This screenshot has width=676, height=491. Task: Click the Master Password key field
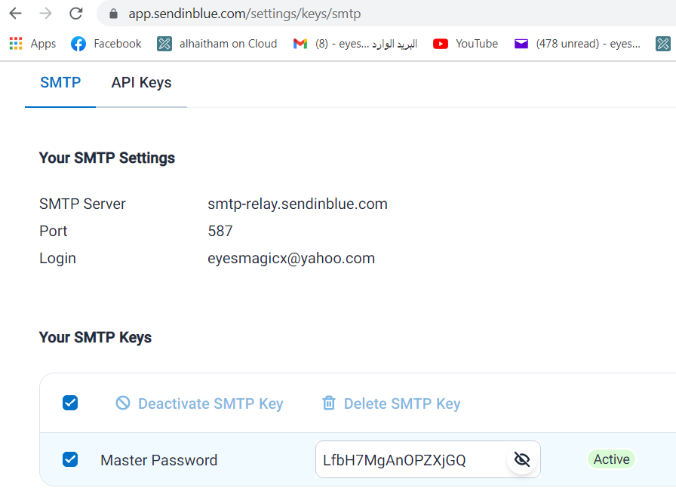pos(428,459)
